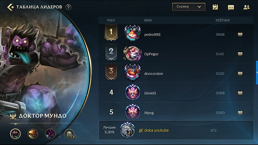Open the question mark help icon
Viewport: 258px width, 145px height.
pos(68,7)
